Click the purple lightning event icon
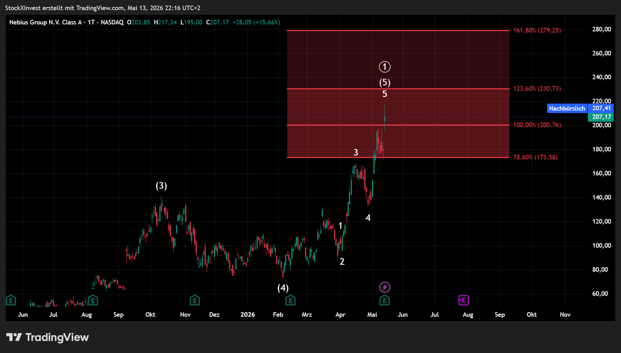This screenshot has height=353, width=621. point(385,287)
